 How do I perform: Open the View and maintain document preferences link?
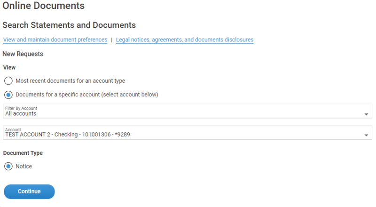tap(55, 40)
